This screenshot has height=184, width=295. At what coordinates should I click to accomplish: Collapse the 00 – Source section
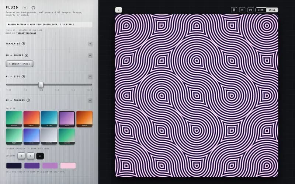[x=90, y=56]
